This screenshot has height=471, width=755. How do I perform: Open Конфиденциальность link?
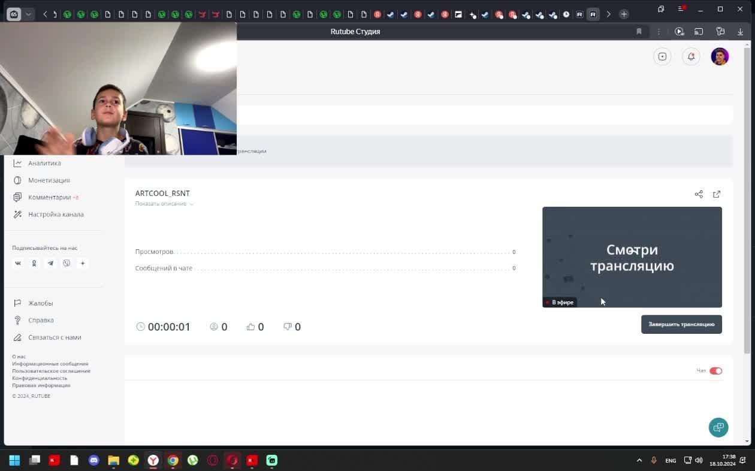coord(40,378)
